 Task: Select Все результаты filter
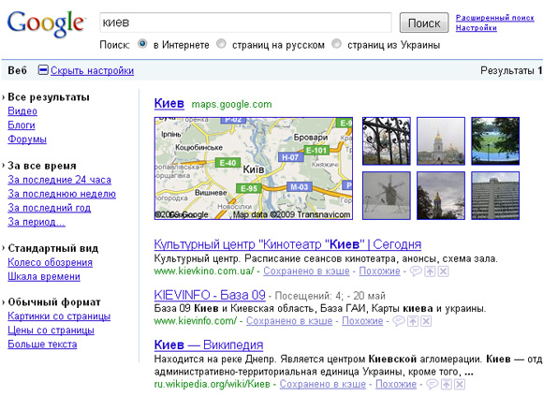(x=49, y=97)
